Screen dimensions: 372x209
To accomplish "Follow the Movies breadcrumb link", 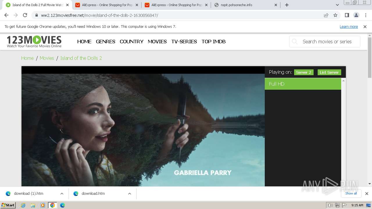I will tap(47, 58).
